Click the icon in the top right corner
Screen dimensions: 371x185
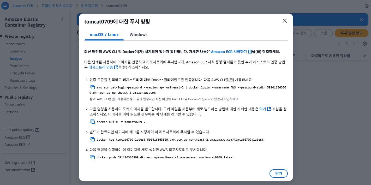coord(366,6)
